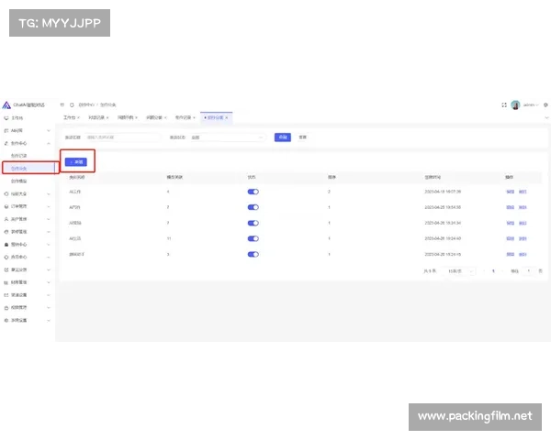551x440 pixels.
Task: Click the category name search input field
Action: [122, 137]
